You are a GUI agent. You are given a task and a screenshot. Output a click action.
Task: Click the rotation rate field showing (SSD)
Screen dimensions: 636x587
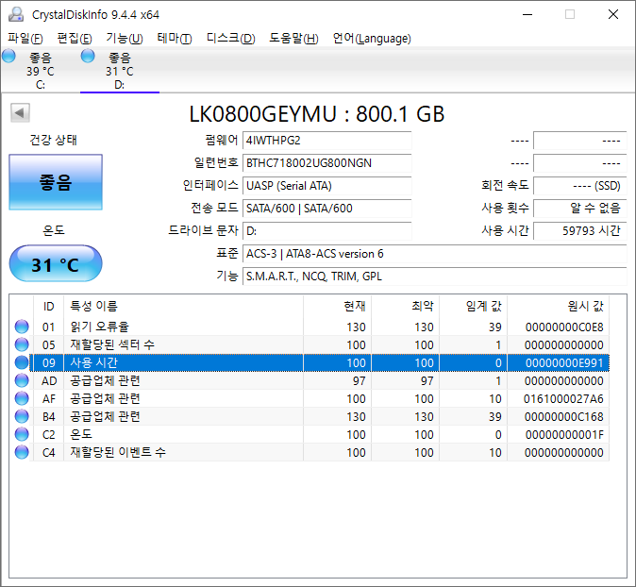tap(580, 186)
